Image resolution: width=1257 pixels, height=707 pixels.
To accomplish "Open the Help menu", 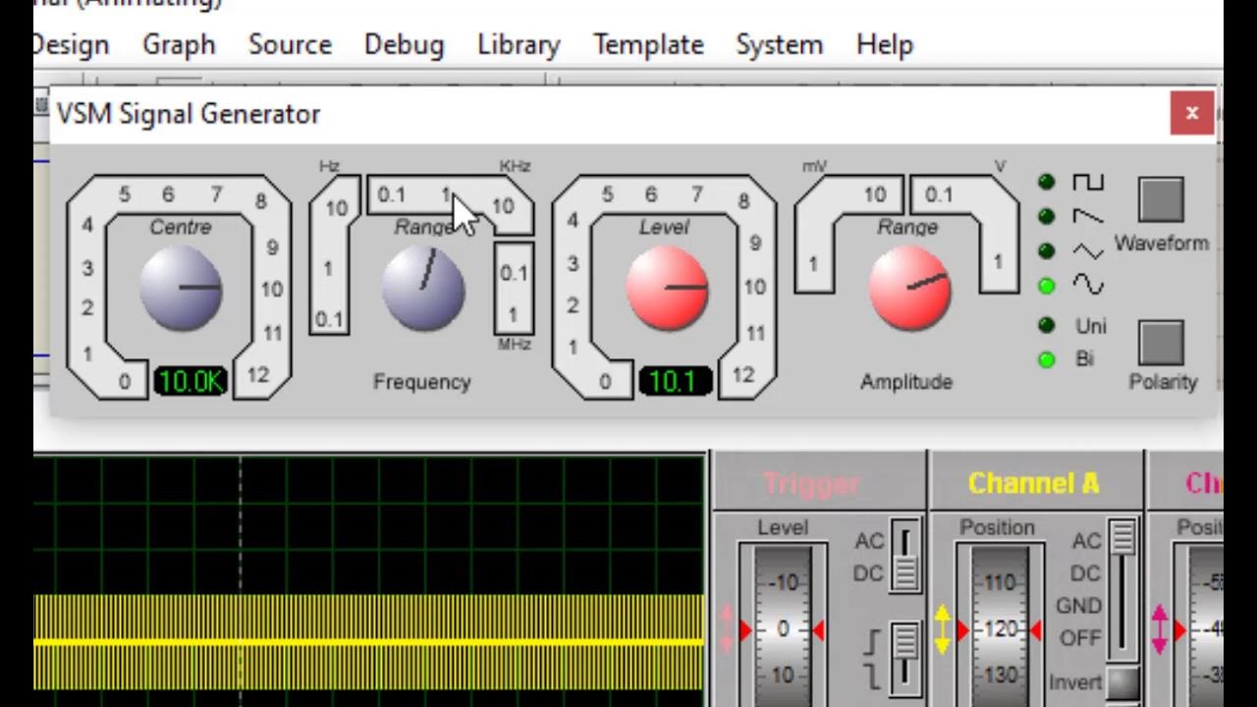I will tap(884, 45).
